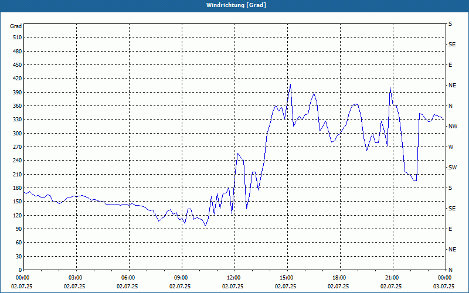Pick the 09:00 time label

tap(180, 278)
